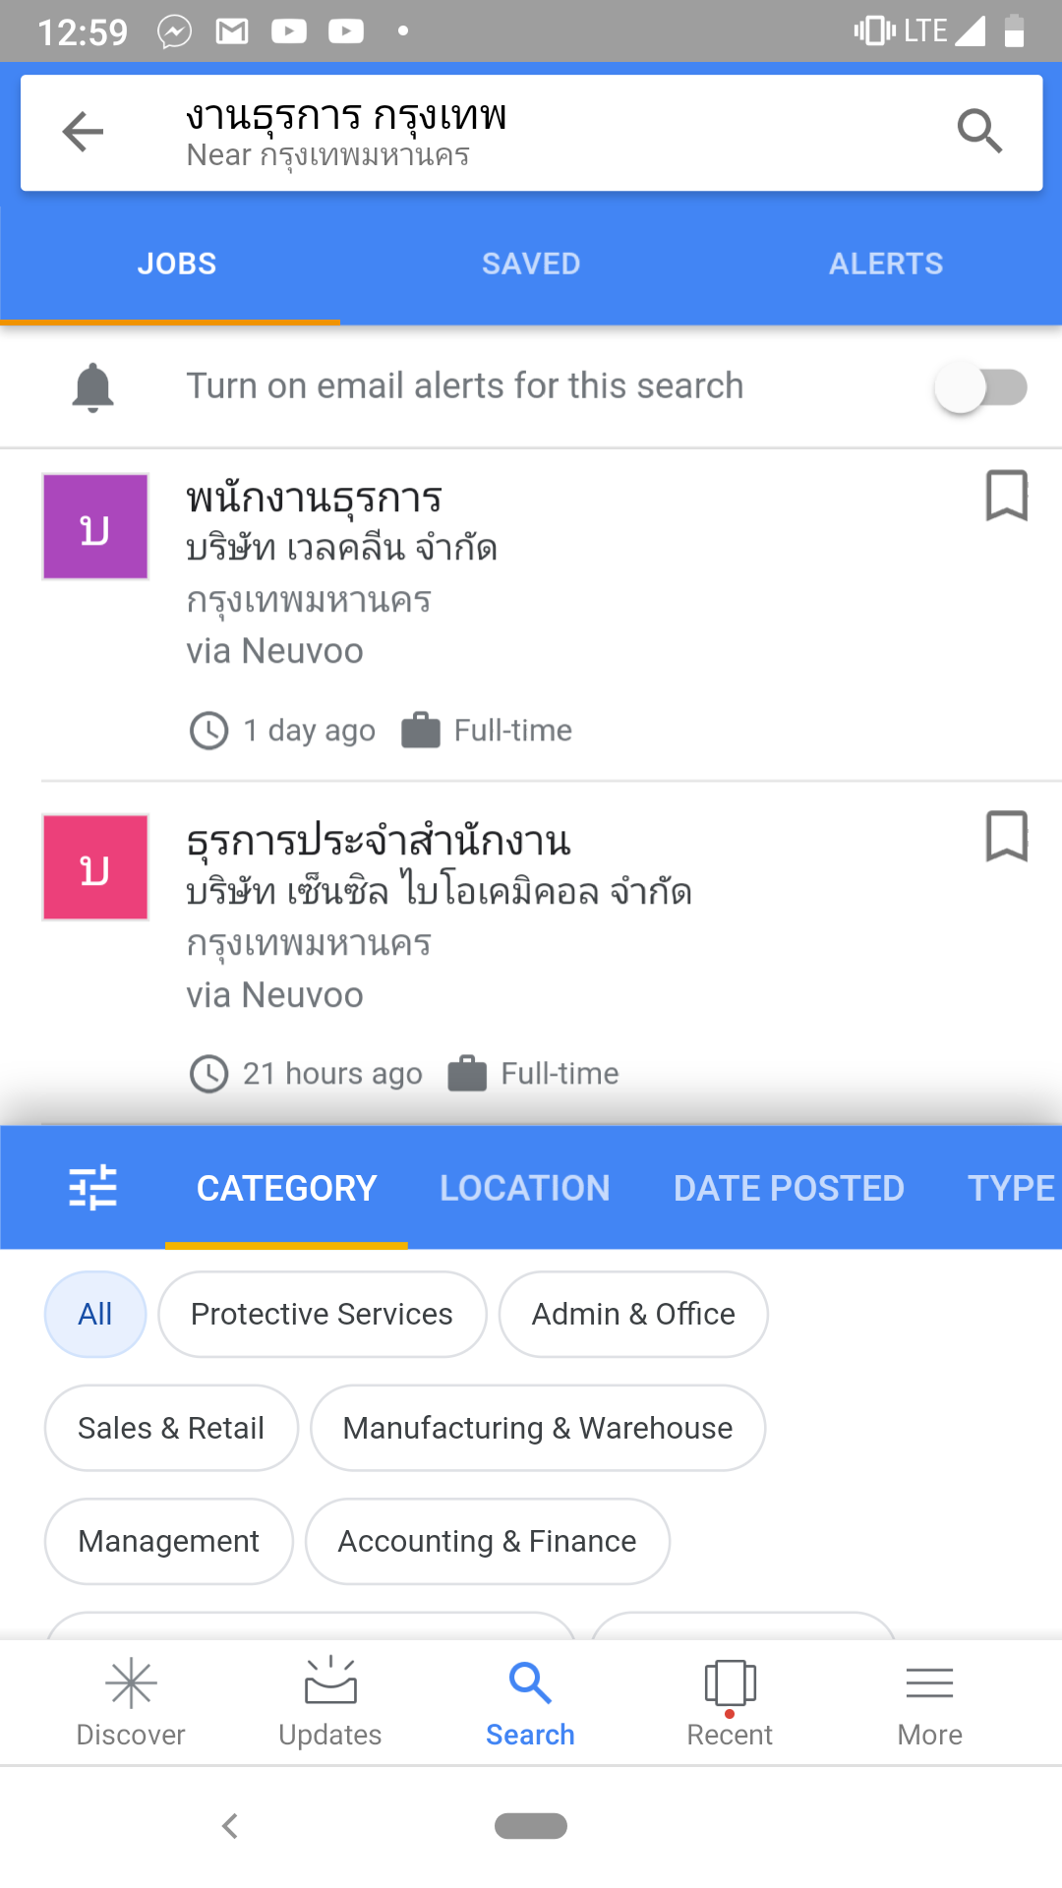Open the More menu icon
Viewport: 1062px width, 1888px height.
pyautogui.click(x=929, y=1683)
